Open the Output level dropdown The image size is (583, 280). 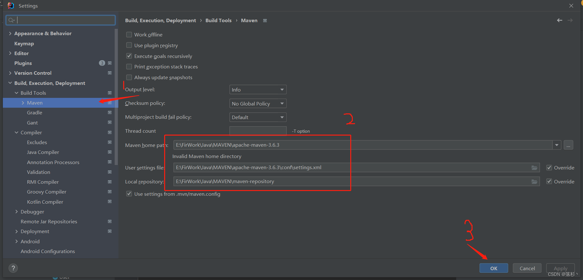(258, 90)
